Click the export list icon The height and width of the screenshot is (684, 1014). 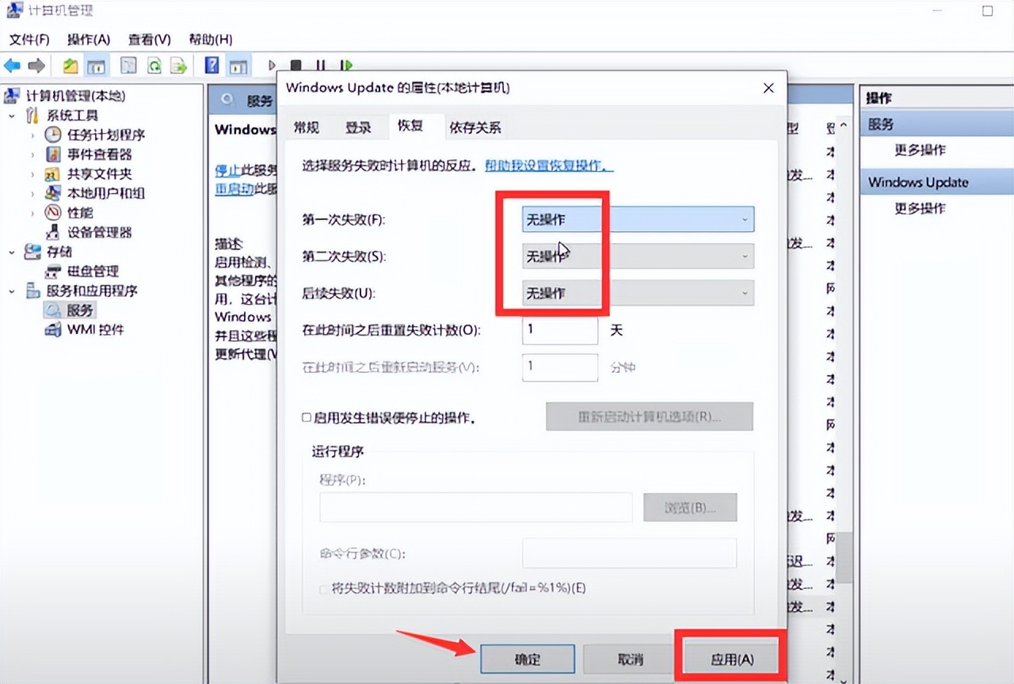tap(179, 65)
